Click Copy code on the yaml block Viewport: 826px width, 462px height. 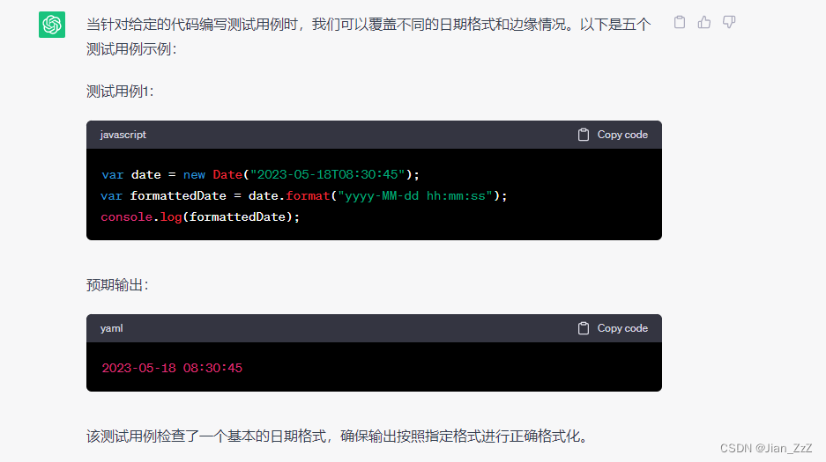pyautogui.click(x=613, y=328)
